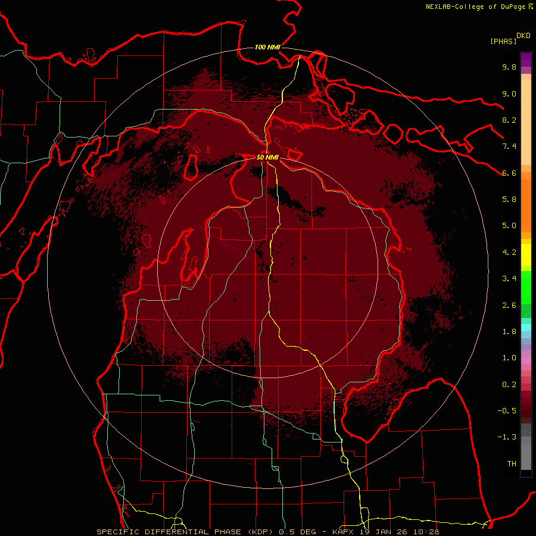The image size is (536, 536).
Task: Click the NEXLAB-College of DuPage label
Action: (476, 7)
